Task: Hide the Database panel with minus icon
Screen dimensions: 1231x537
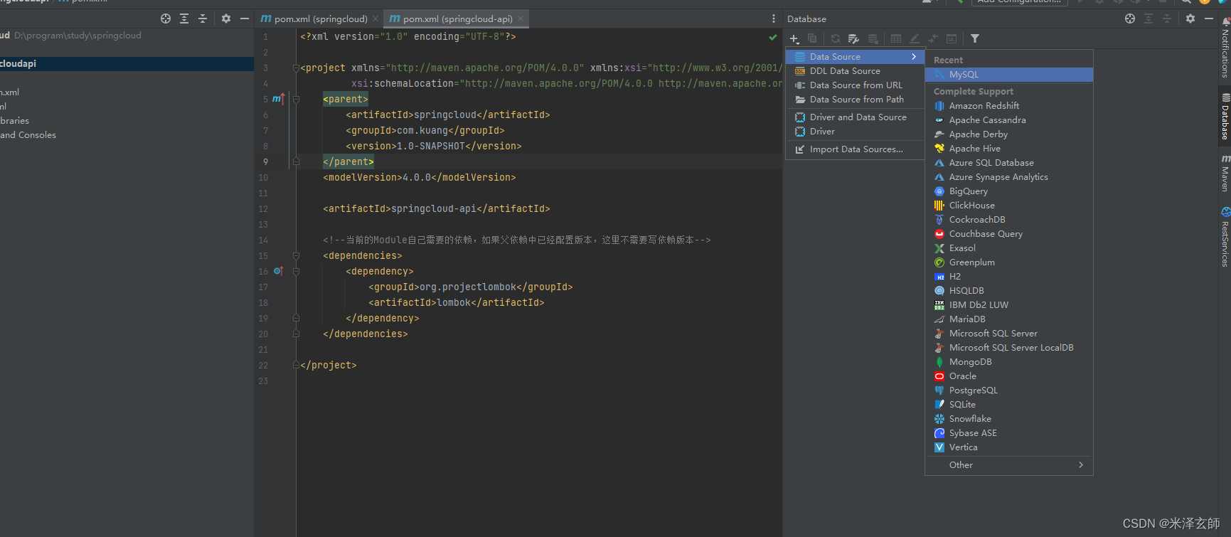Action: click(x=1209, y=18)
